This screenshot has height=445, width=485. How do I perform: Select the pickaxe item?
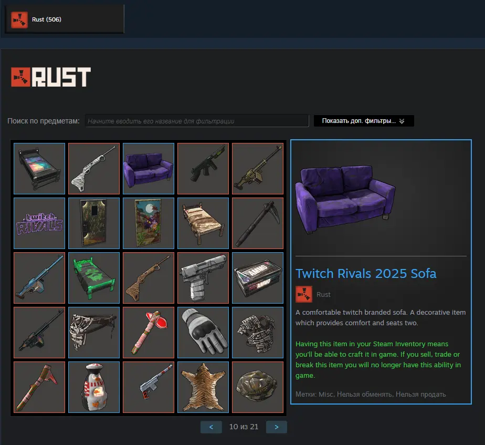(x=258, y=223)
